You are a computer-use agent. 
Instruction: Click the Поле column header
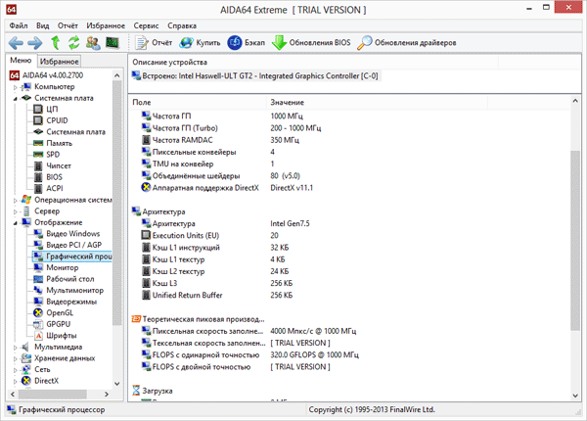198,102
